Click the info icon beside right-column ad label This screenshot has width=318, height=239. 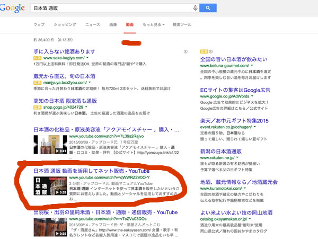coord(211,51)
